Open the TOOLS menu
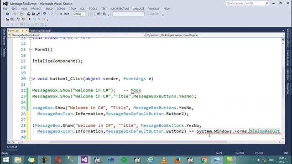 (x=93, y=9)
